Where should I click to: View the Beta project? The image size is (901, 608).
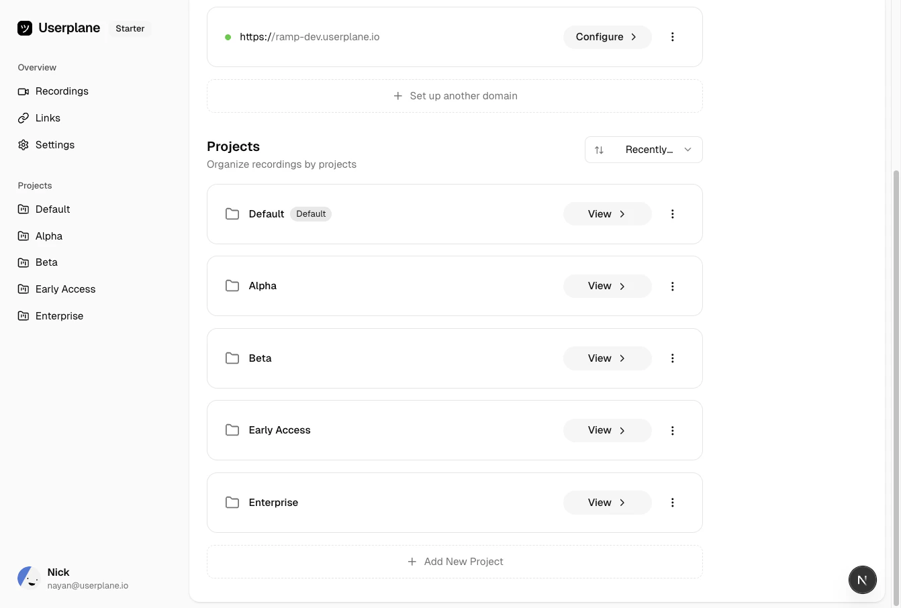607,358
